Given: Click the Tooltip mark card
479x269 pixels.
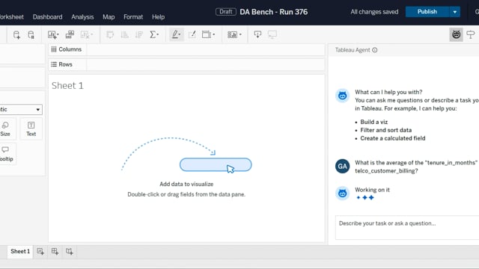Looking at the screenshot, I should 6,154.
